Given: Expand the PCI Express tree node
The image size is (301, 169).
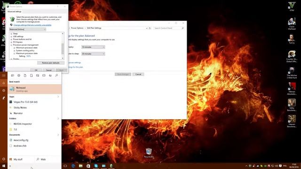Looking at the screenshot, I should click(x=11, y=42).
